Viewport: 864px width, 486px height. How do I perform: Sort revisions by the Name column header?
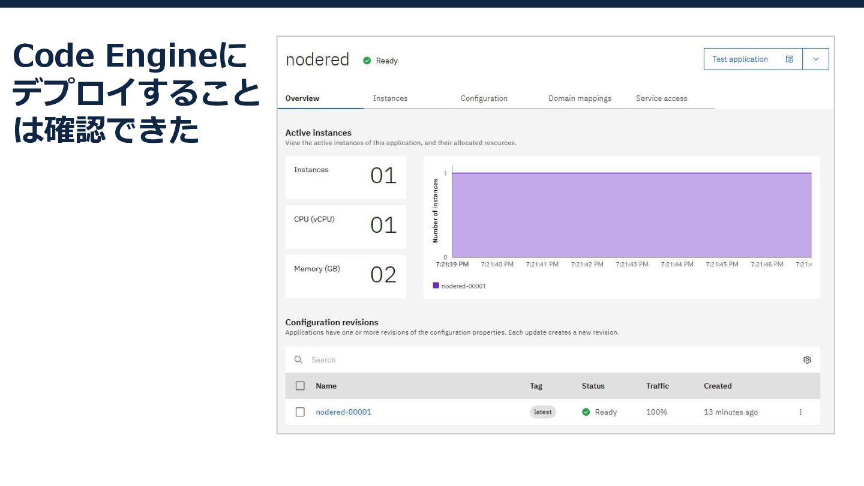coord(326,386)
